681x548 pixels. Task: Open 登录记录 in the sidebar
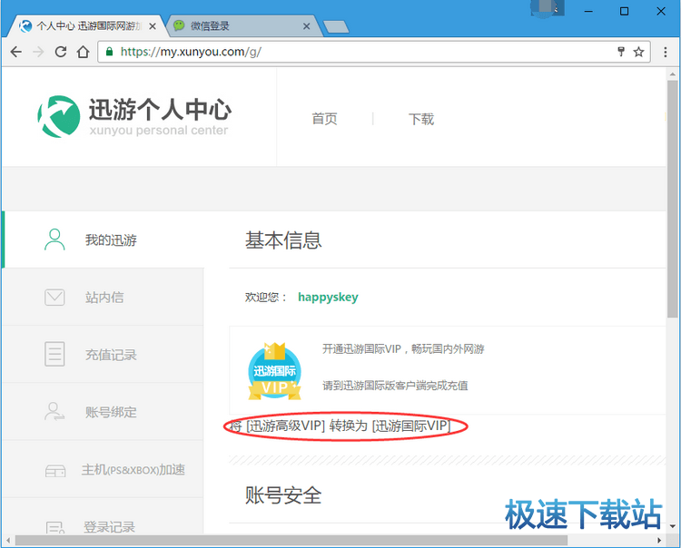click(x=104, y=516)
